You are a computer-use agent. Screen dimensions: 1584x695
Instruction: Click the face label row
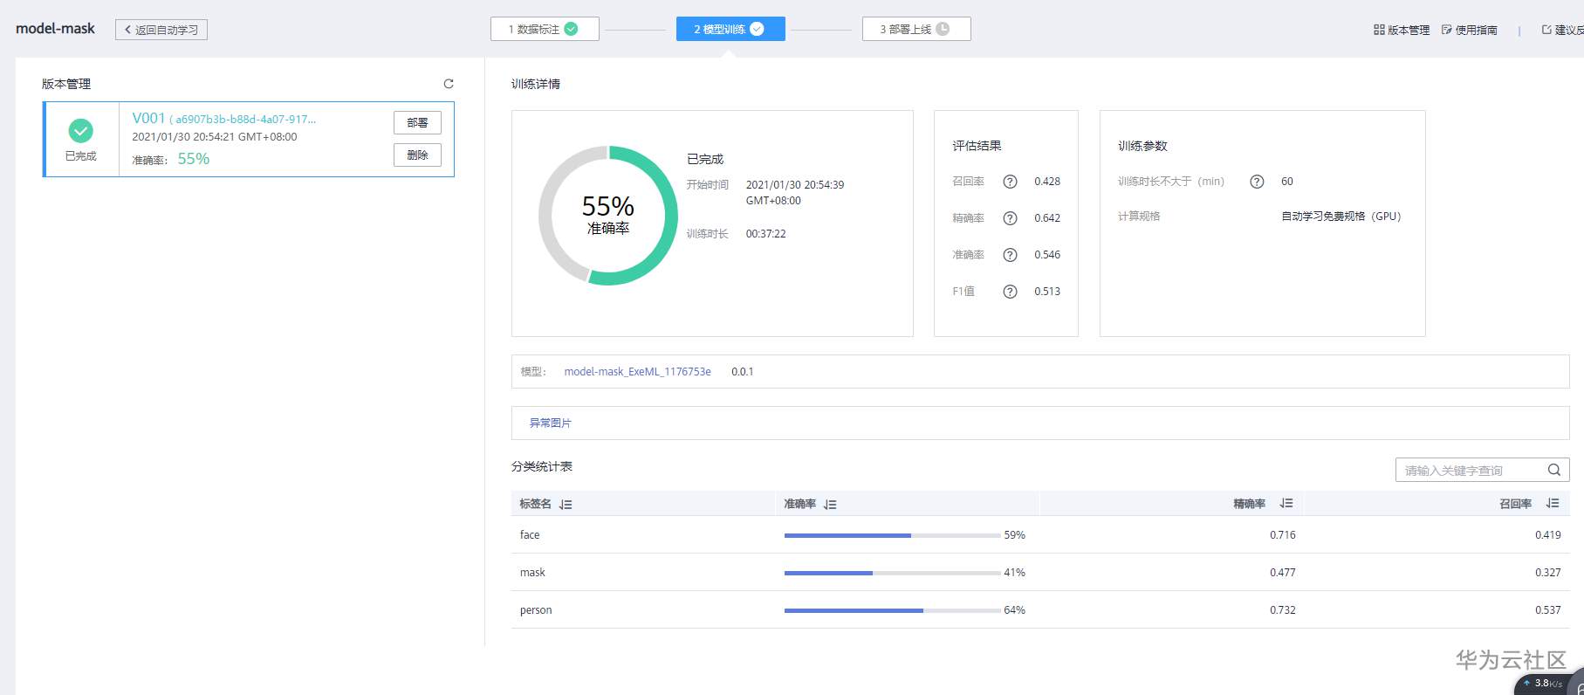[1040, 535]
